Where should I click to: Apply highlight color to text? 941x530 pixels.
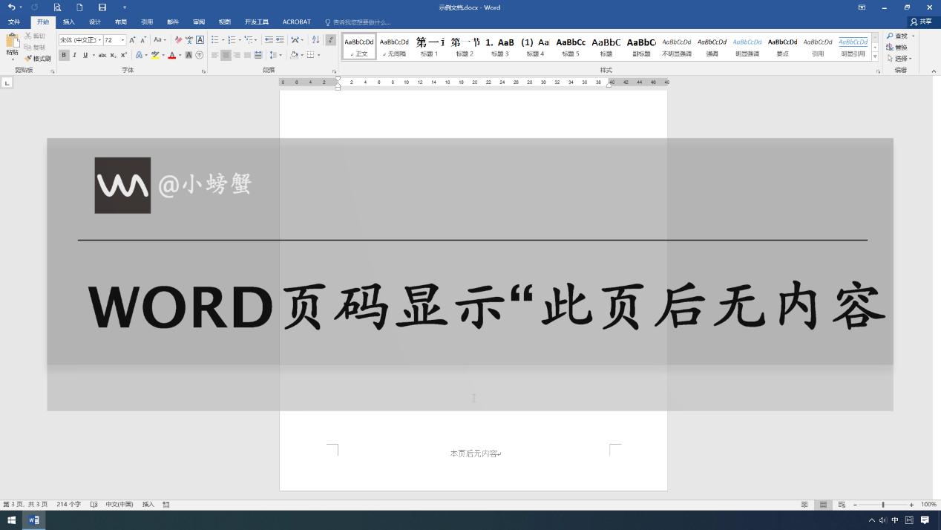pos(153,55)
